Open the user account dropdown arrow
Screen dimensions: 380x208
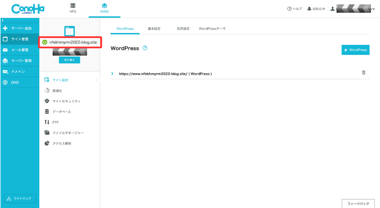pyautogui.click(x=373, y=9)
